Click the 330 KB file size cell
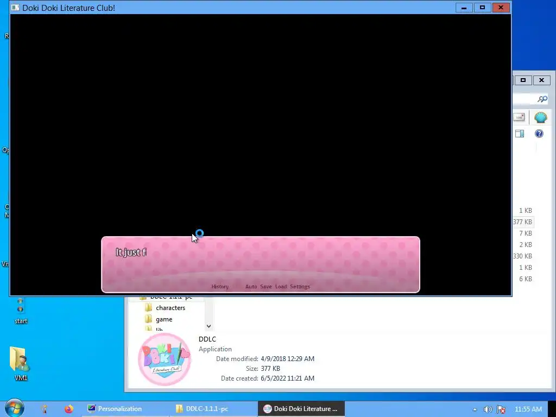Viewport: 556px width, 417px height. 523,256
